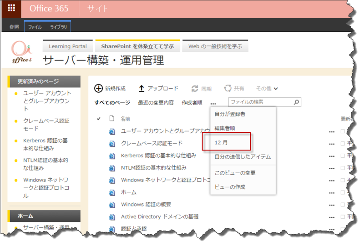Open ellipsis menu for ホーム row

[x=332, y=193]
